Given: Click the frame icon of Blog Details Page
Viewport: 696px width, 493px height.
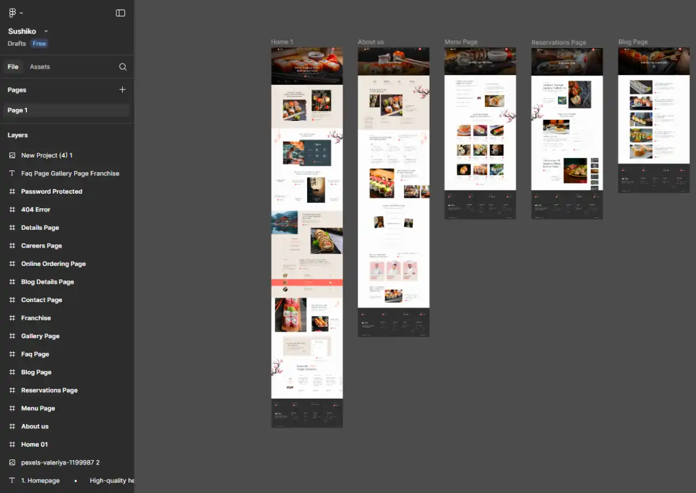Looking at the screenshot, I should pos(12,282).
